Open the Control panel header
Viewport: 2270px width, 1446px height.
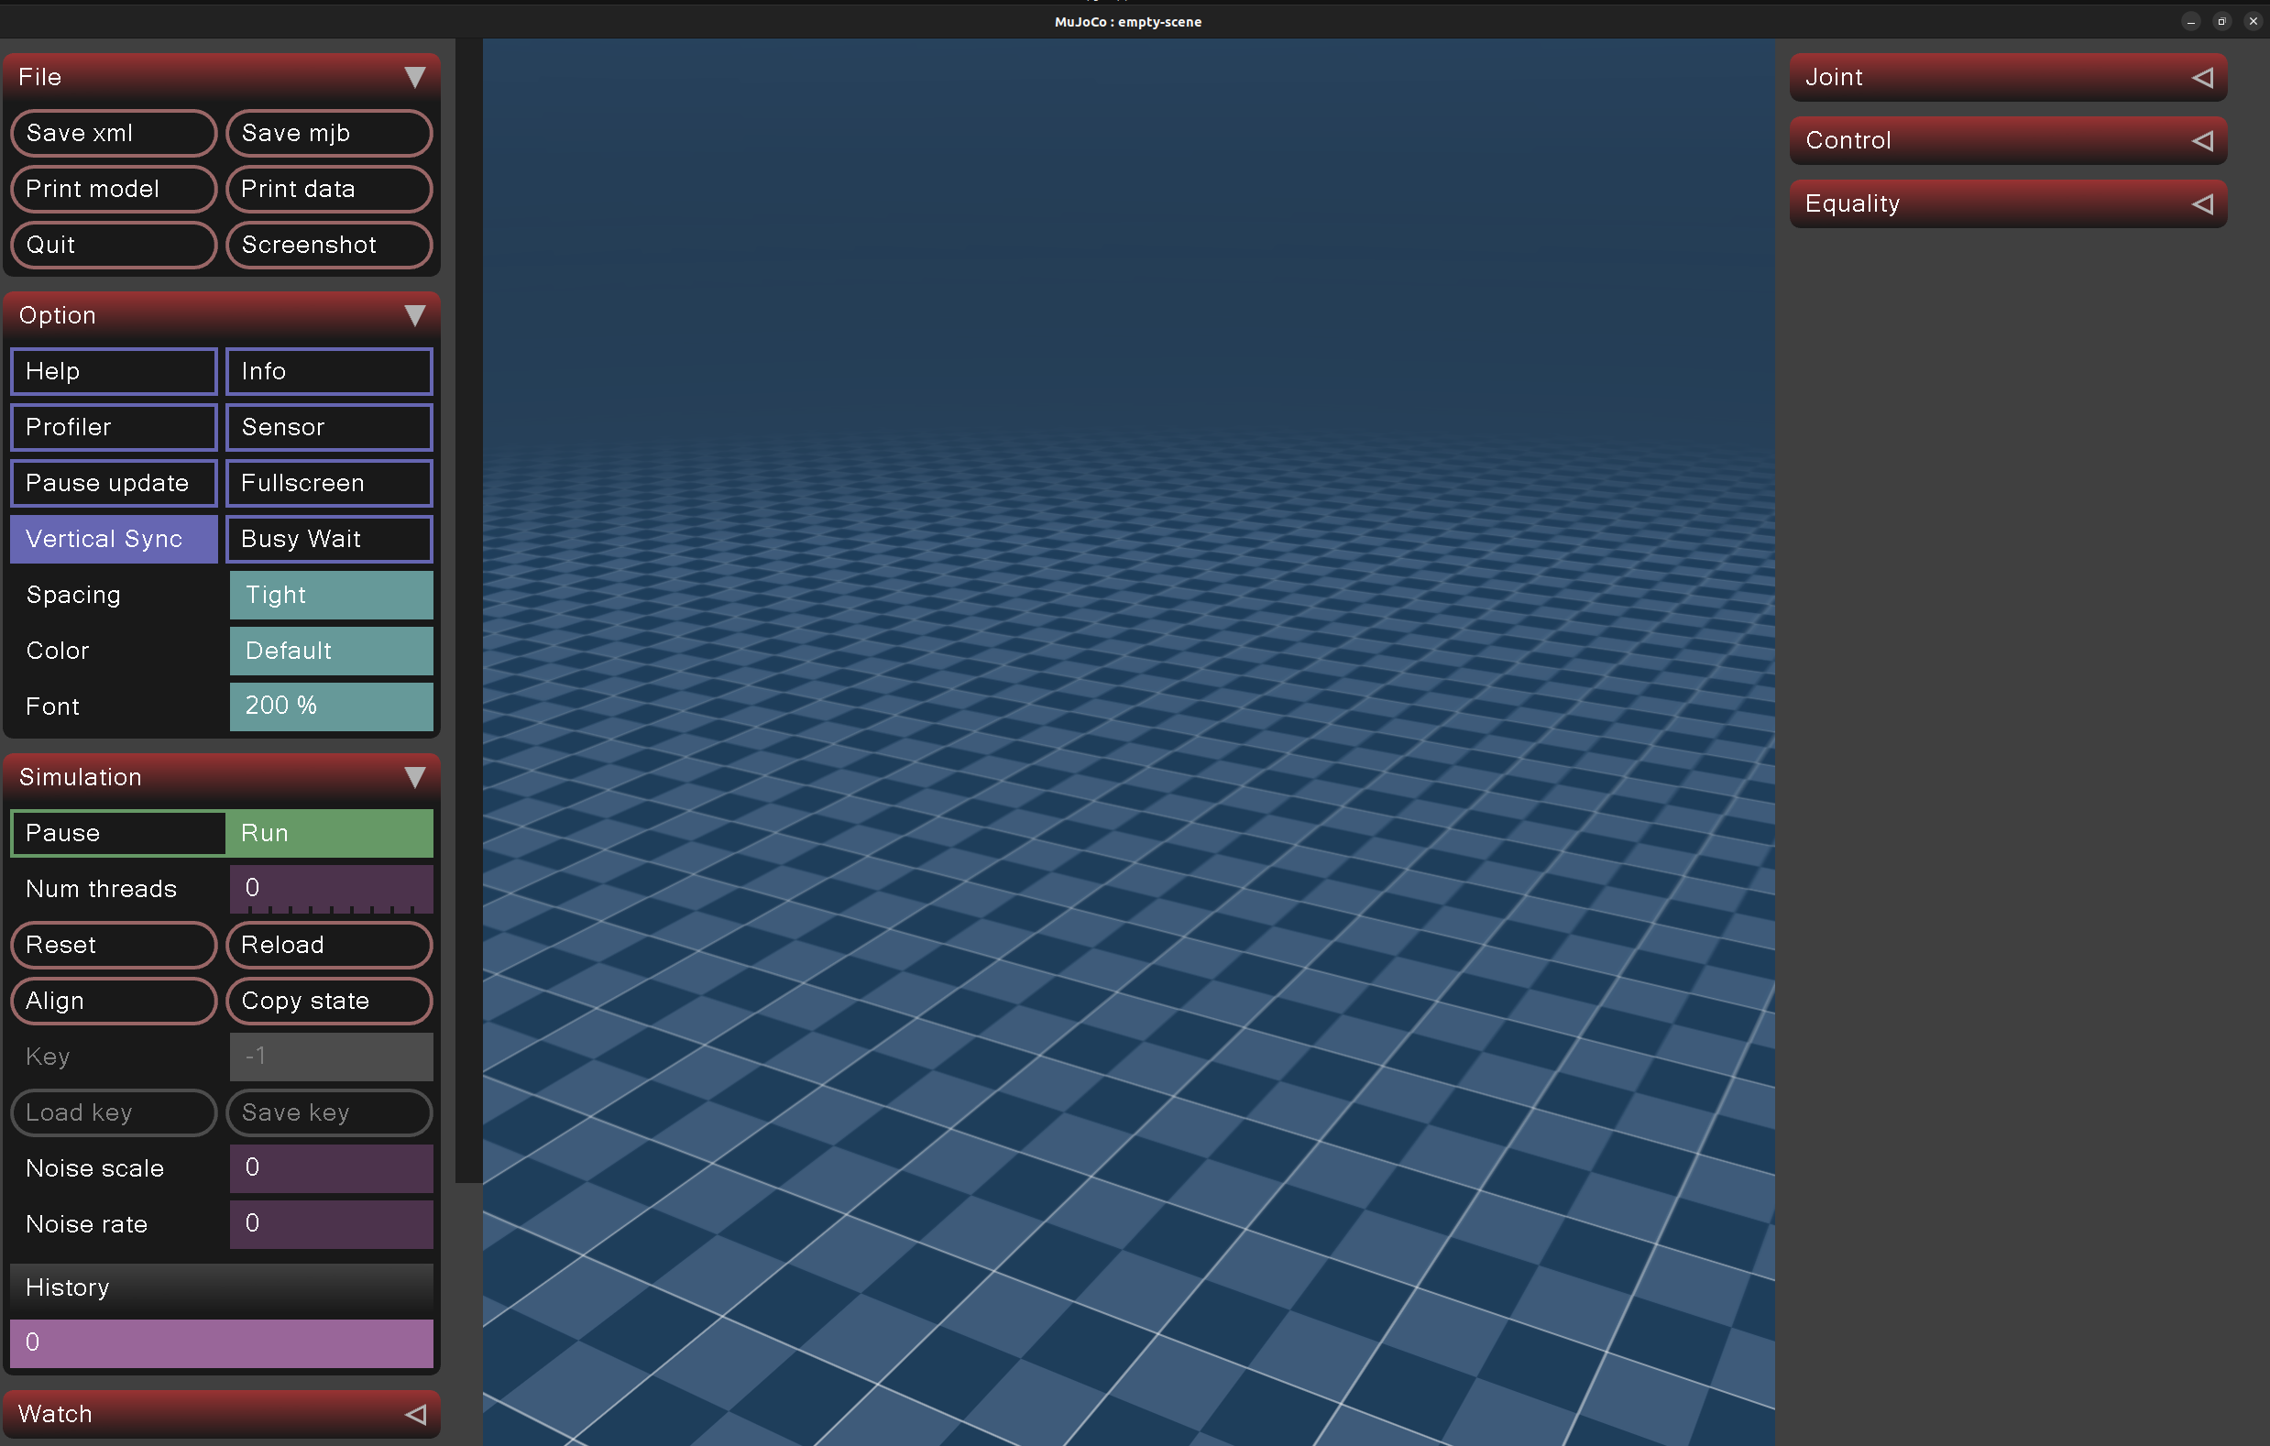[x=2008, y=140]
